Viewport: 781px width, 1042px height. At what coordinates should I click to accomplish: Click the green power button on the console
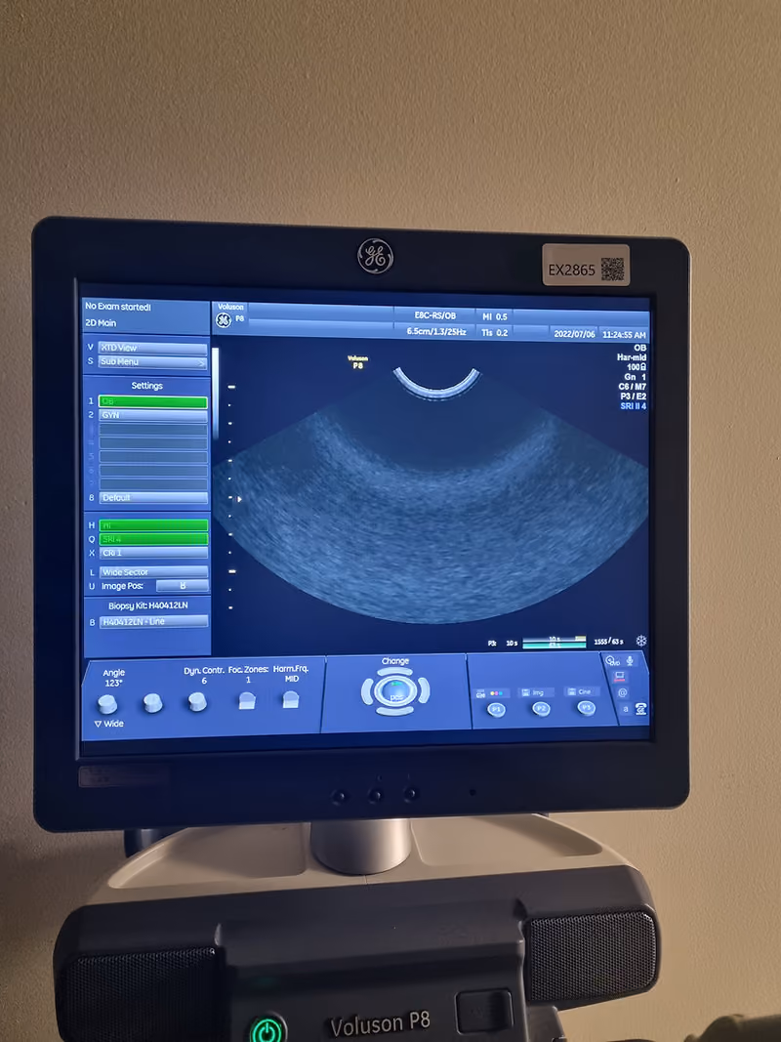[268, 1030]
